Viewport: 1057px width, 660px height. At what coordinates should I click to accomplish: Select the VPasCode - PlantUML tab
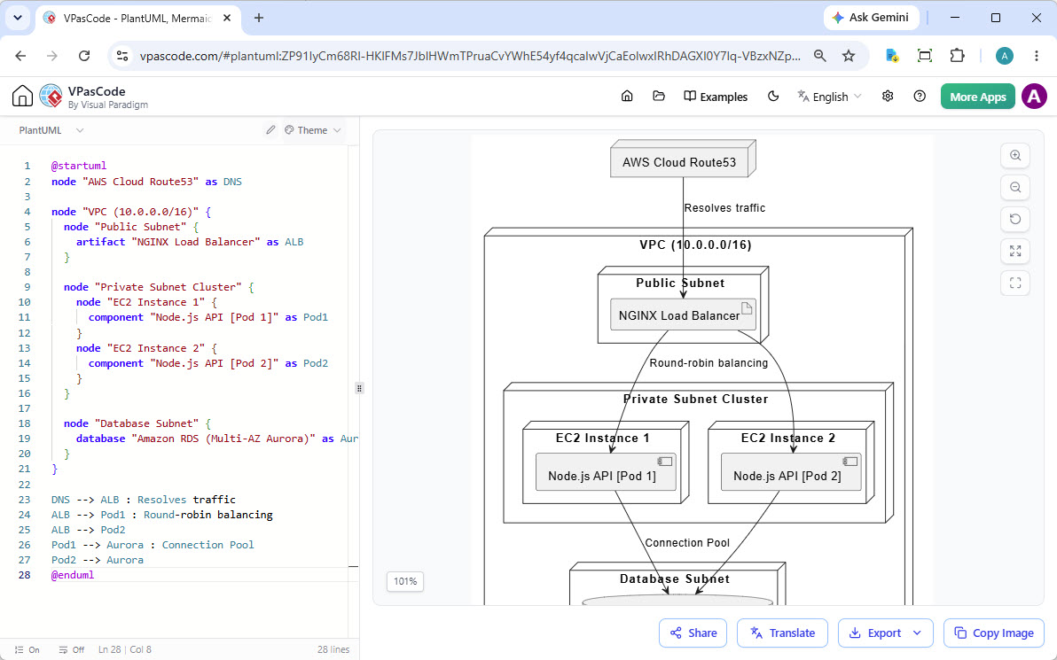click(x=137, y=19)
